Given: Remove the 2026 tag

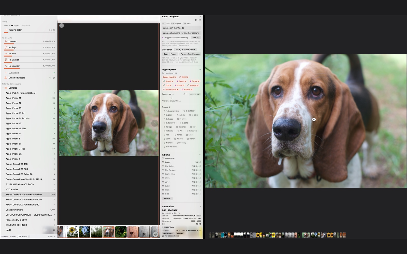Looking at the screenshot, I should pos(187,77).
